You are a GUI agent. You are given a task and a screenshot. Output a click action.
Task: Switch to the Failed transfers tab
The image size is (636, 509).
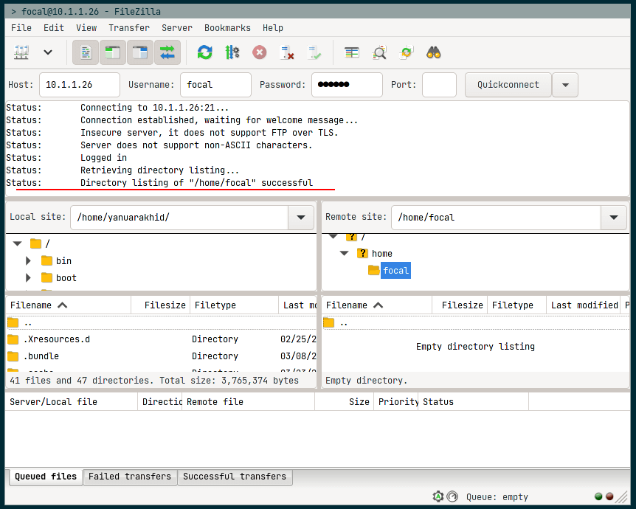pos(130,477)
